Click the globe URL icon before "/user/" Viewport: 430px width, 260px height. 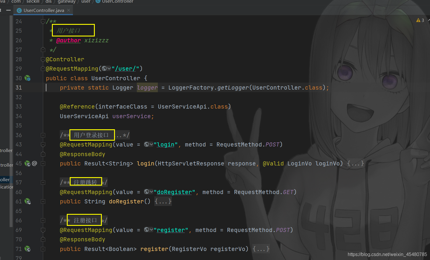point(104,69)
